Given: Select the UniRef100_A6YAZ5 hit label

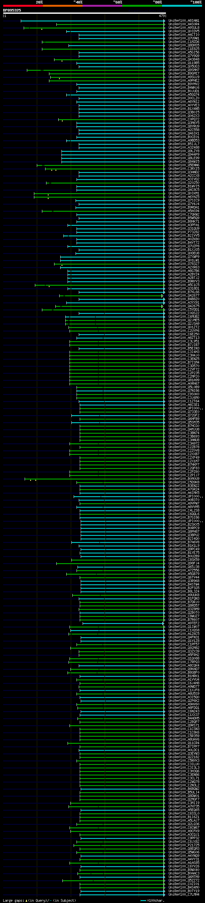Looking at the screenshot, I should click(184, 197).
